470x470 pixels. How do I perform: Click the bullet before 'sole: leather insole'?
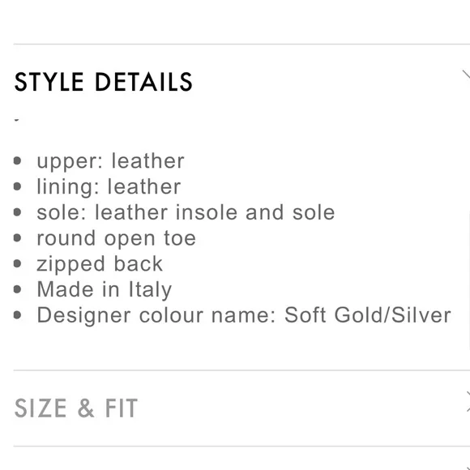(17, 212)
